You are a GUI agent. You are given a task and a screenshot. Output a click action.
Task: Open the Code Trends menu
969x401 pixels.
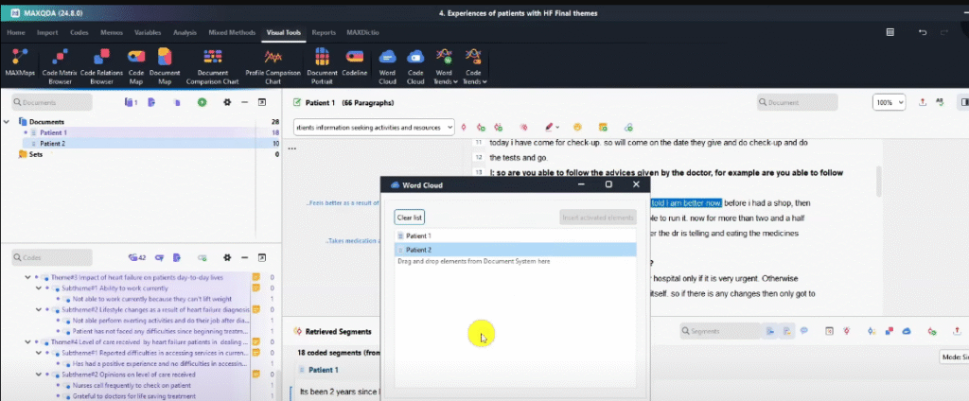point(473,67)
